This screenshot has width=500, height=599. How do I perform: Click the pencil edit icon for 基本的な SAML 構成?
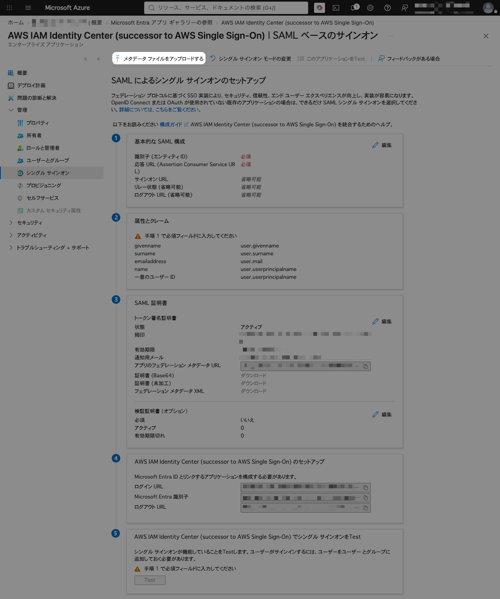pos(375,145)
